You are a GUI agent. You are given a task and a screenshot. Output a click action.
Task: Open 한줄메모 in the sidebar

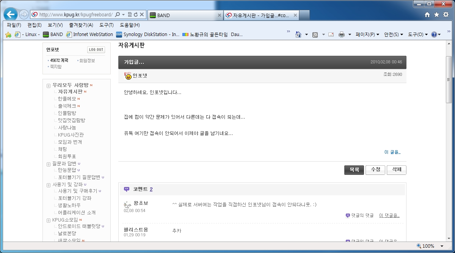point(67,99)
